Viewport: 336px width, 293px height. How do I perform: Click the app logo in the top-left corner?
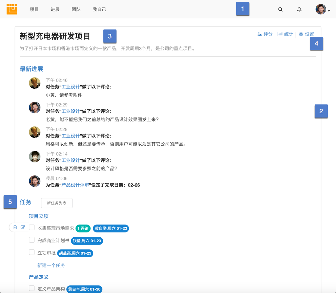point(12,9)
